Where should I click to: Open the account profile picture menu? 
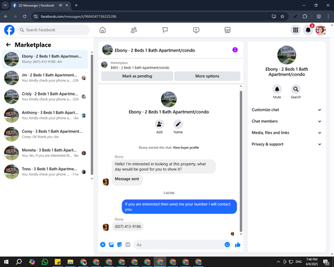[x=321, y=30]
